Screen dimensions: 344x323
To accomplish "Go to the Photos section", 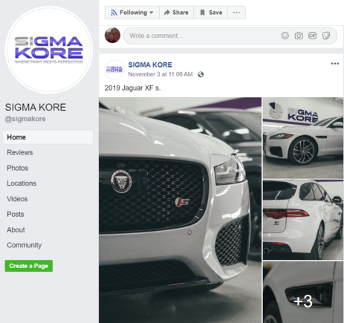I will point(18,168).
